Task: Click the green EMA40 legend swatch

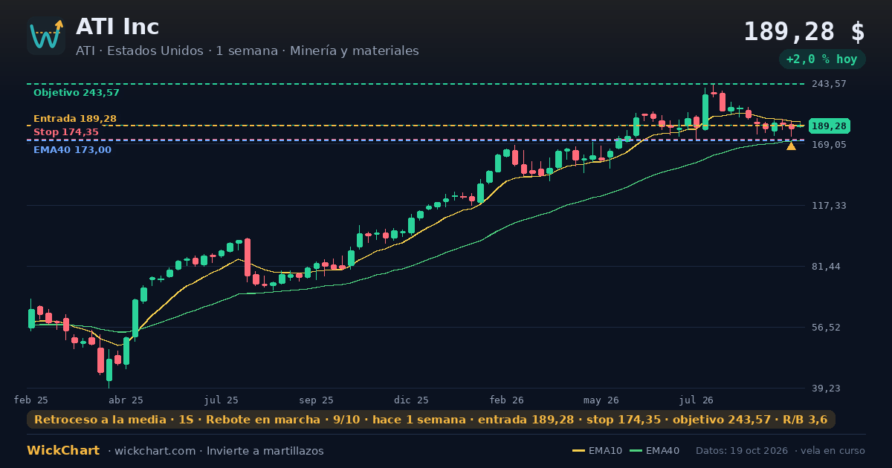Action: (636, 451)
